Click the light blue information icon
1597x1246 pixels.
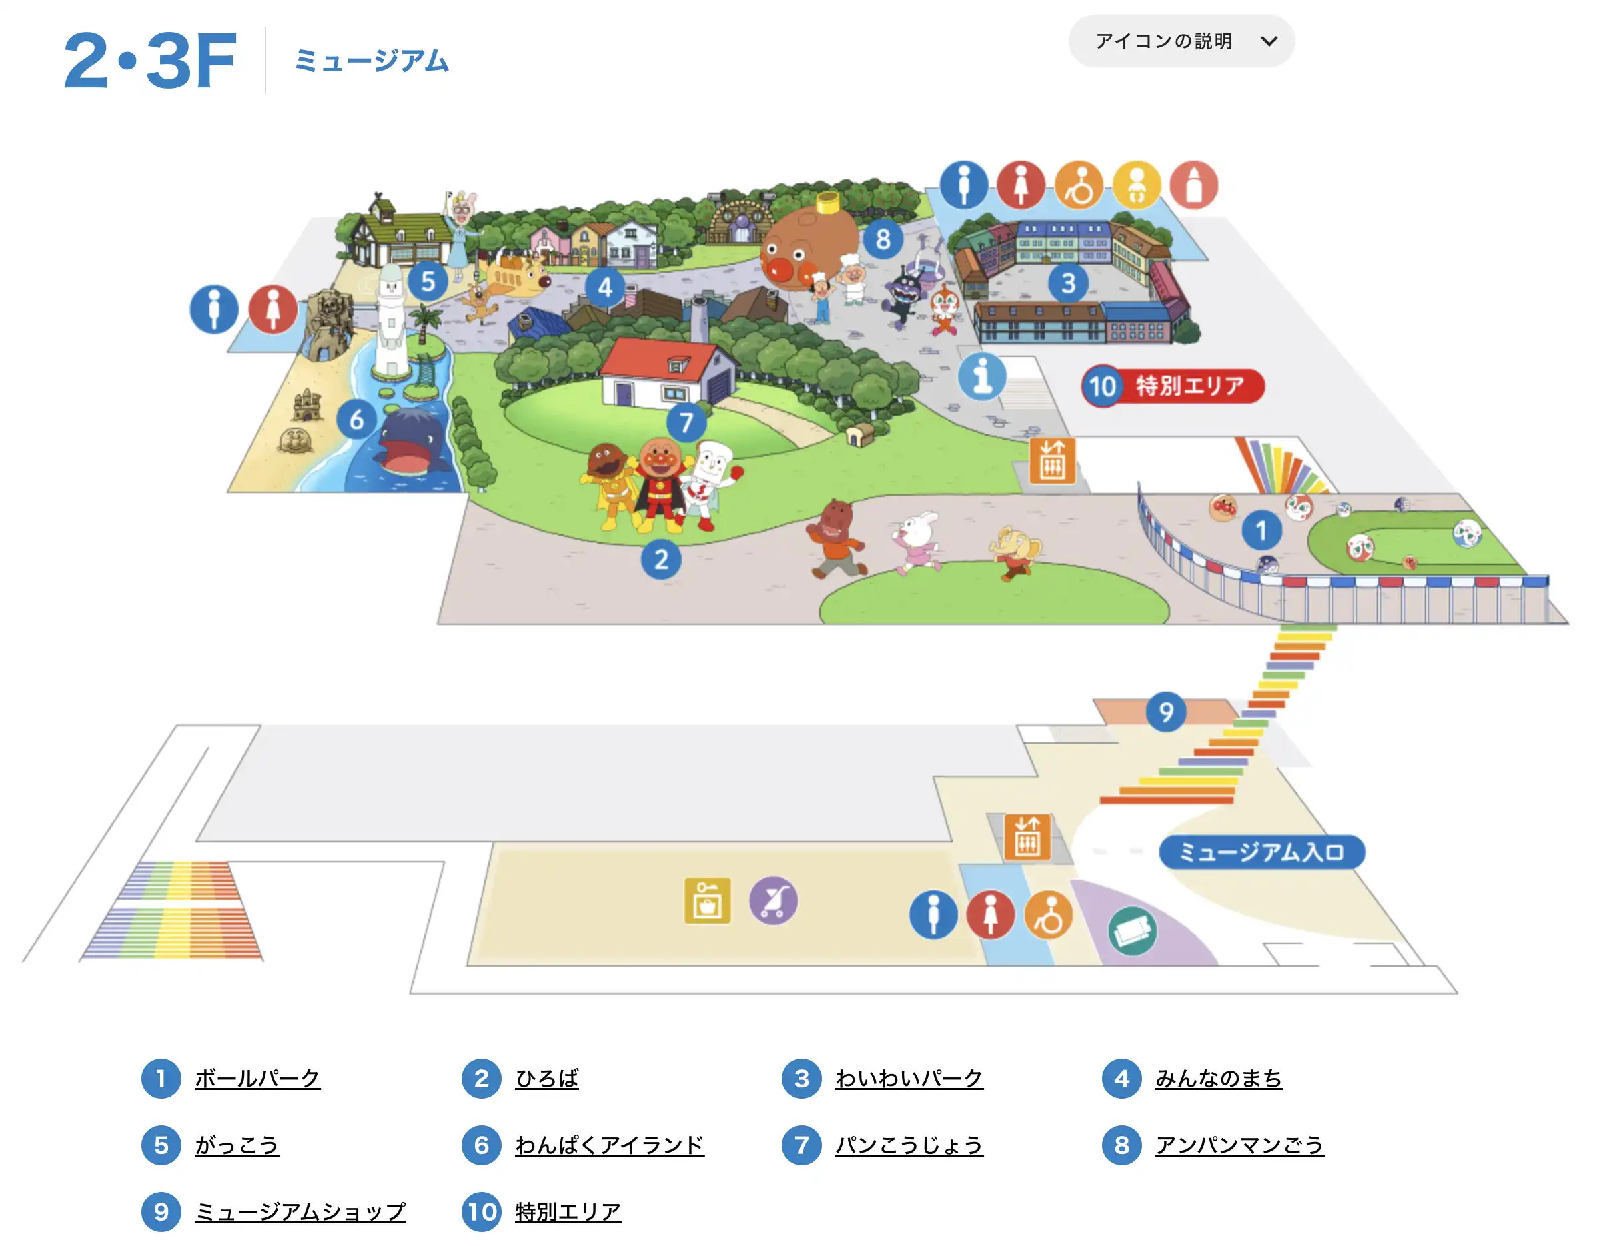[982, 376]
